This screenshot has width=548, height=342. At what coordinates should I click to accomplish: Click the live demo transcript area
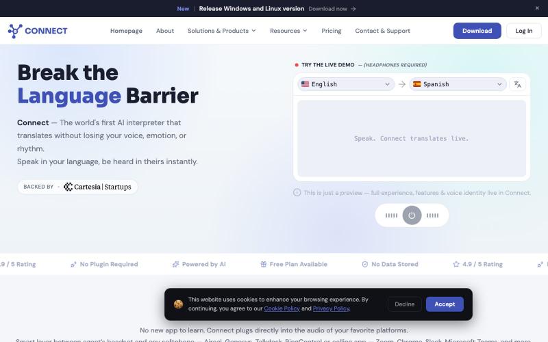[412, 139]
